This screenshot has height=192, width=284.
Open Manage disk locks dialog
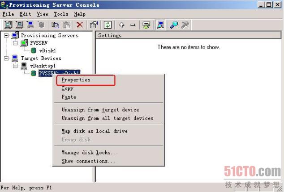[x=109, y=152]
